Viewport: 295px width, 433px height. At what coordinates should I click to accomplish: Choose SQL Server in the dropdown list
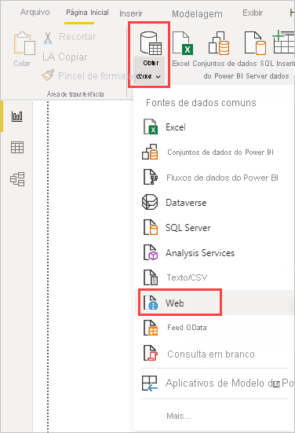coord(214,228)
